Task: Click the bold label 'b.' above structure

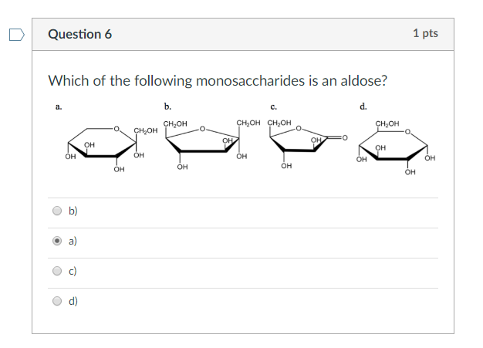Action: click(167, 106)
